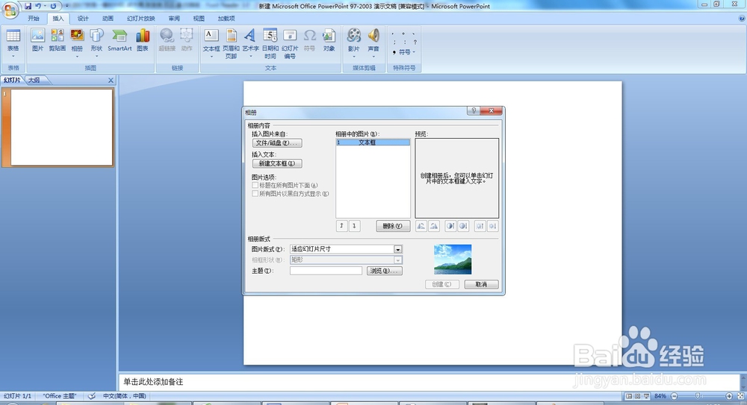Decrease picture contrast in album dialog
This screenshot has width=747, height=405.
coord(463,226)
